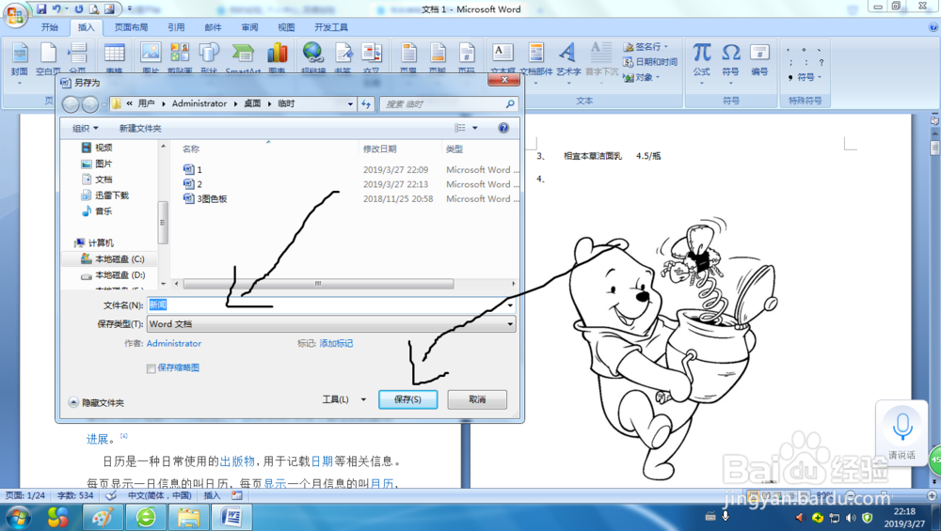Click the Administrator author link
This screenshot has width=941, height=531.
174,343
